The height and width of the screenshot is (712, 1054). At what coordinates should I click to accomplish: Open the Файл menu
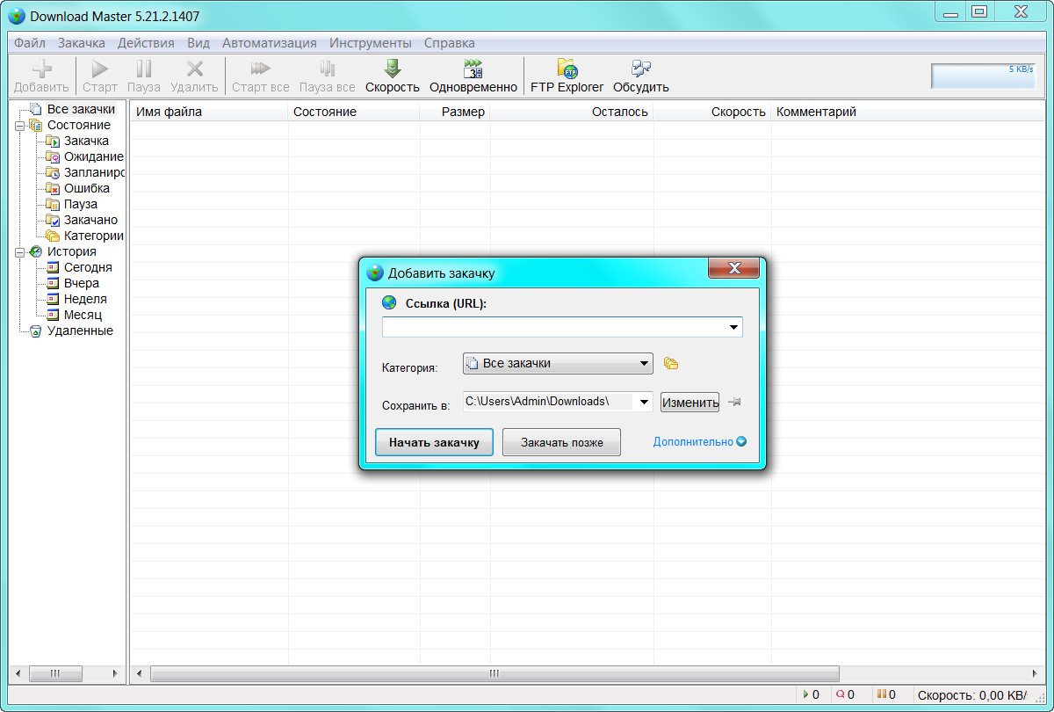point(30,42)
